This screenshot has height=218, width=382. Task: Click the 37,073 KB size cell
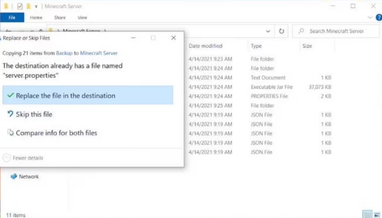pos(320,87)
